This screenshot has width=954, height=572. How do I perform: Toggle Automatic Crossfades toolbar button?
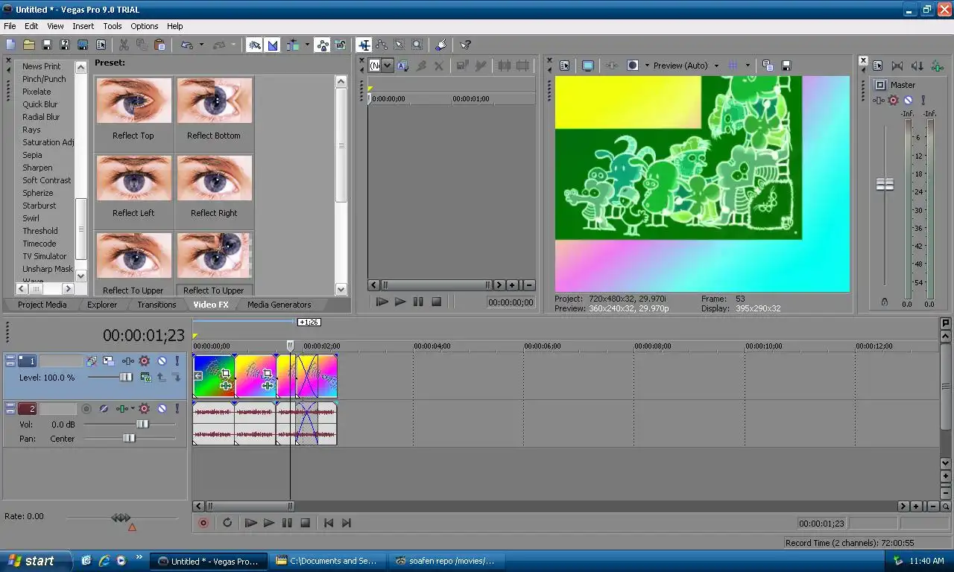[x=272, y=45]
